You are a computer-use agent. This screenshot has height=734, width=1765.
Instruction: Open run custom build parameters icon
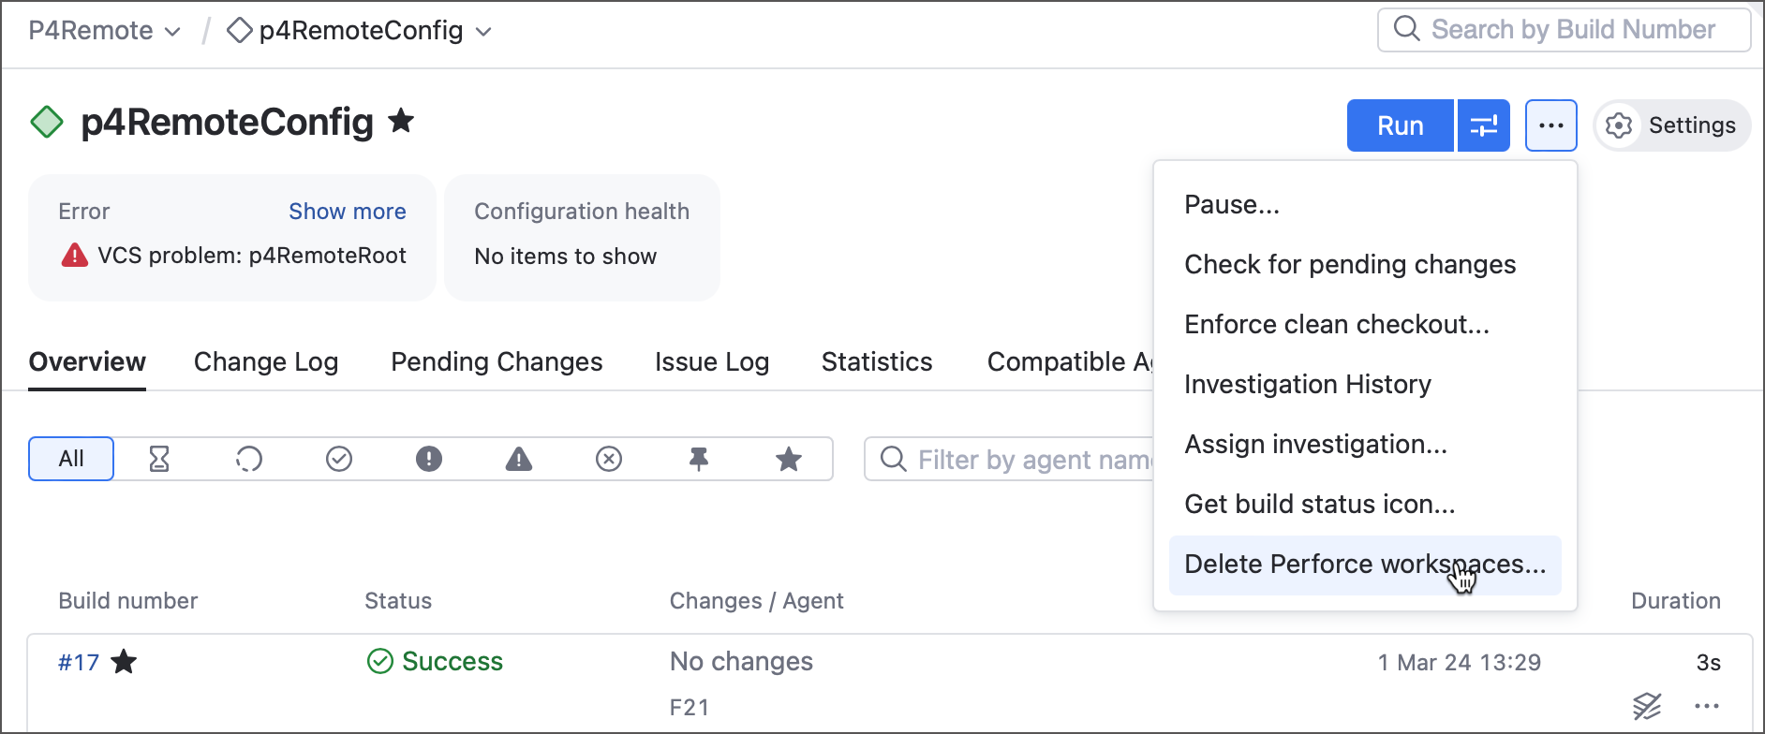[x=1483, y=125]
